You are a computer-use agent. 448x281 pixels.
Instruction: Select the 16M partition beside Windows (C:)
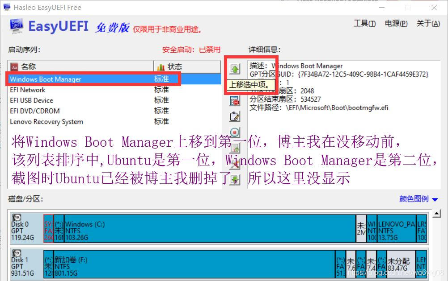[59, 228]
